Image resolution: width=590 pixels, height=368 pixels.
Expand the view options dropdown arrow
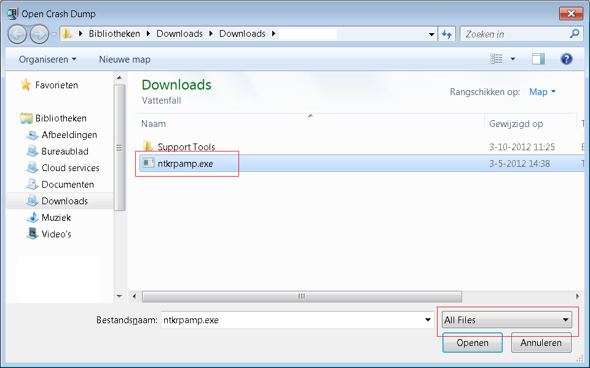pos(513,59)
